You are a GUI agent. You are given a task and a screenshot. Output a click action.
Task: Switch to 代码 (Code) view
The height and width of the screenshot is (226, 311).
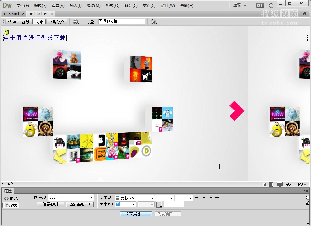(x=12, y=22)
